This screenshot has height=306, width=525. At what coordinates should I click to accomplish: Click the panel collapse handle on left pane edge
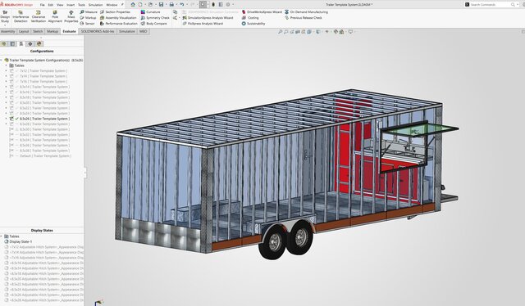pos(84,173)
